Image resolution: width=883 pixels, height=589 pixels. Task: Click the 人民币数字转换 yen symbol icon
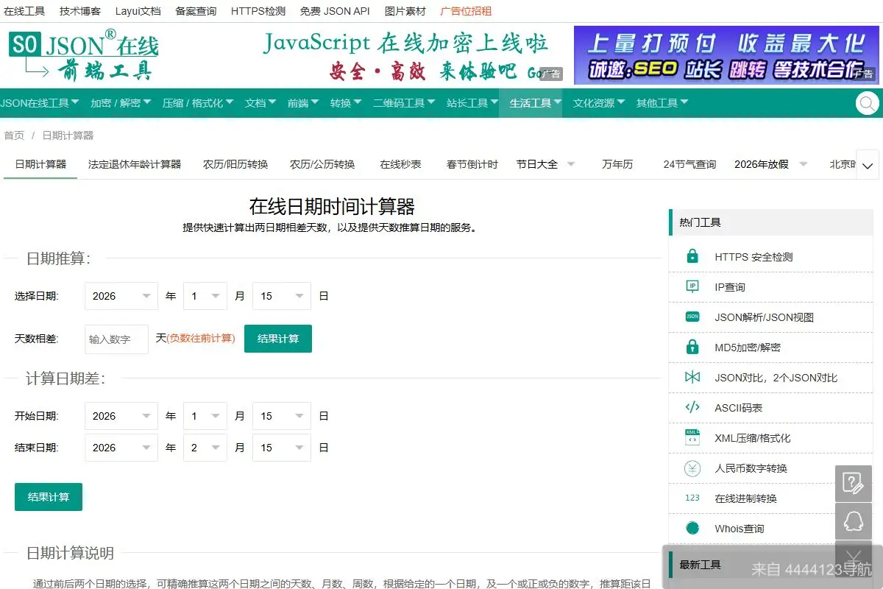(692, 468)
